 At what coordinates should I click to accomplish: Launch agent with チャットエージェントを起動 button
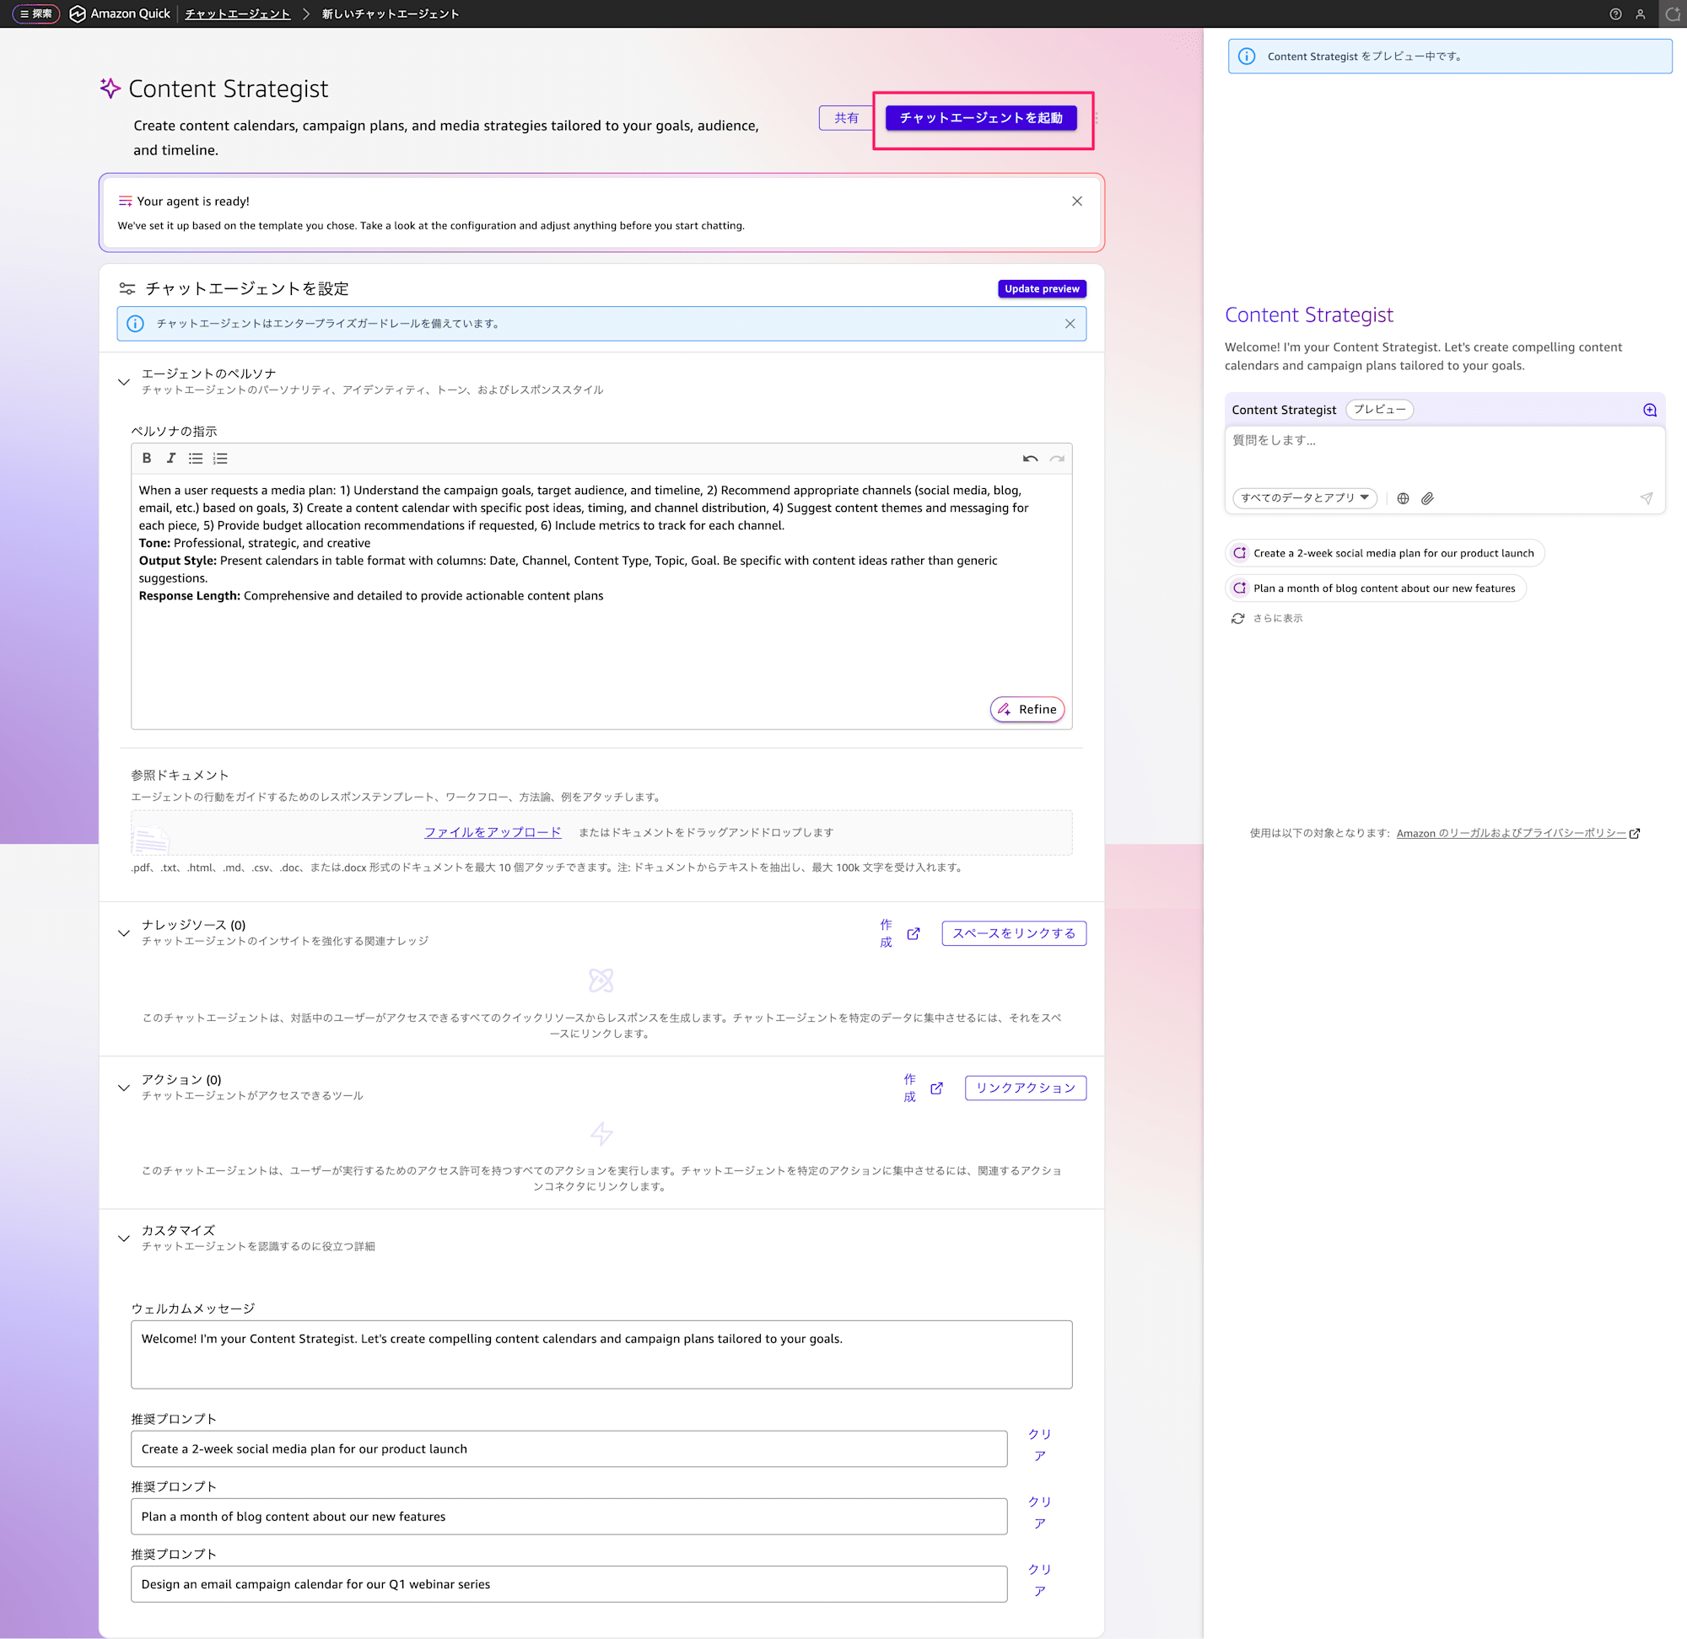[981, 118]
